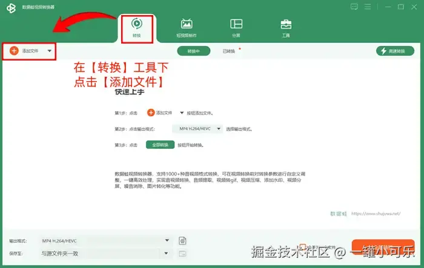
Task: Open the feedback message icon
Action: click(354, 7)
